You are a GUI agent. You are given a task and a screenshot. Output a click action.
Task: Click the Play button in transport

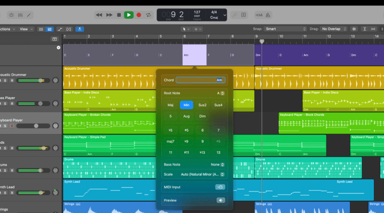tap(128, 15)
